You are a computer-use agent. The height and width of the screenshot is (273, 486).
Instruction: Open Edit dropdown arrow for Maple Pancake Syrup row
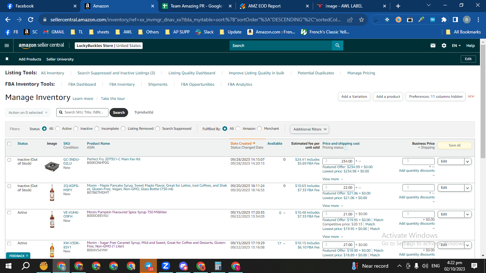468,188
